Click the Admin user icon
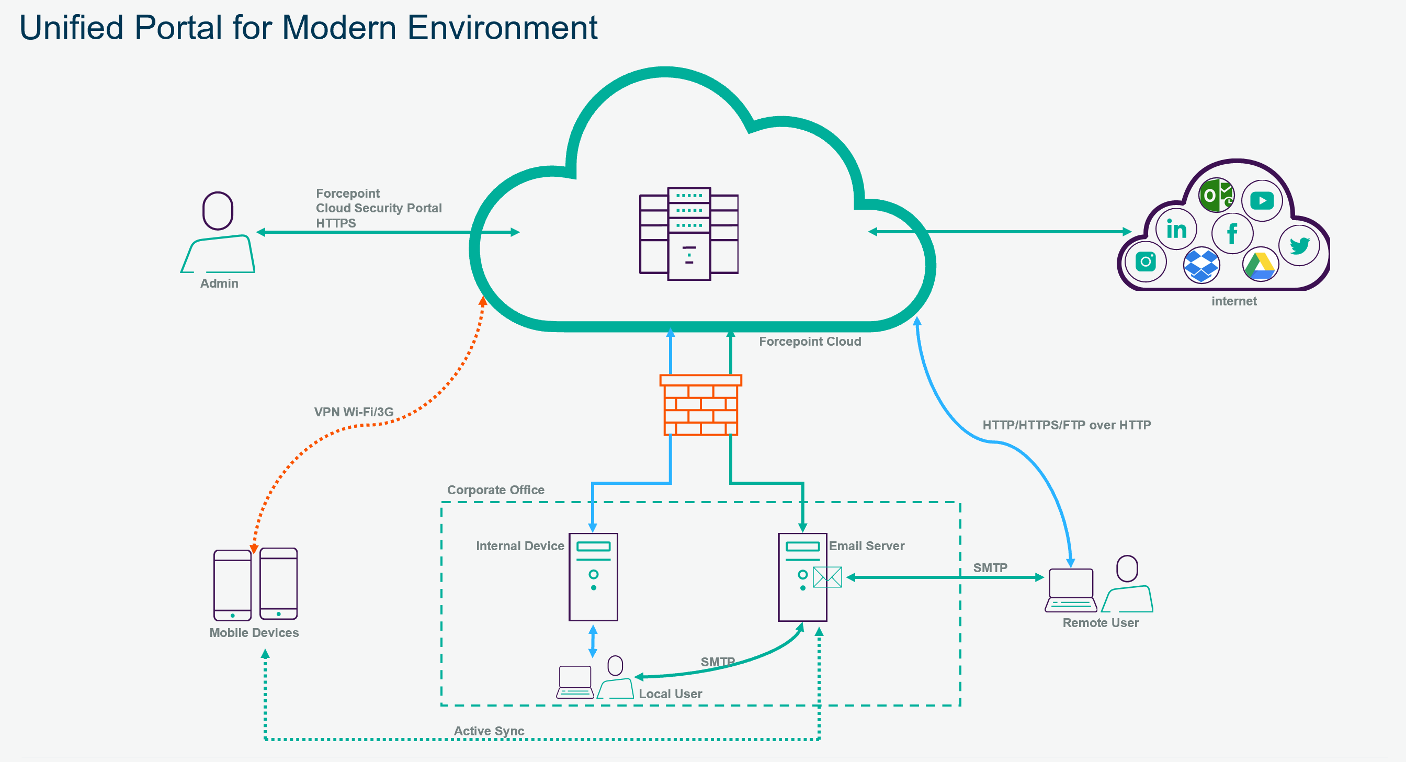Screen dimensions: 1406x762 coord(218,232)
